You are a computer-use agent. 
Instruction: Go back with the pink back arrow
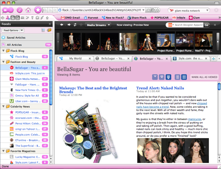pos(5,10)
